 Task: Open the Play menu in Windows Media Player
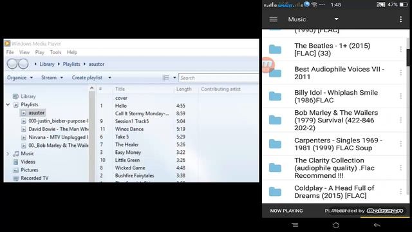click(x=40, y=52)
